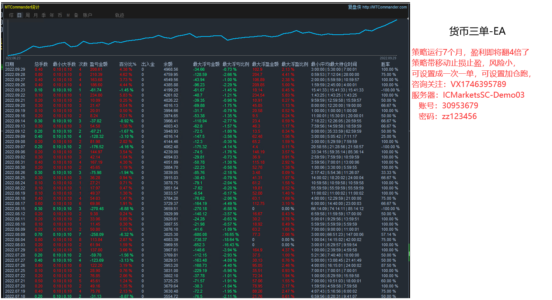Show the 轨迹 (track) view
Viewport: 552px width, 300px height.
point(119,15)
